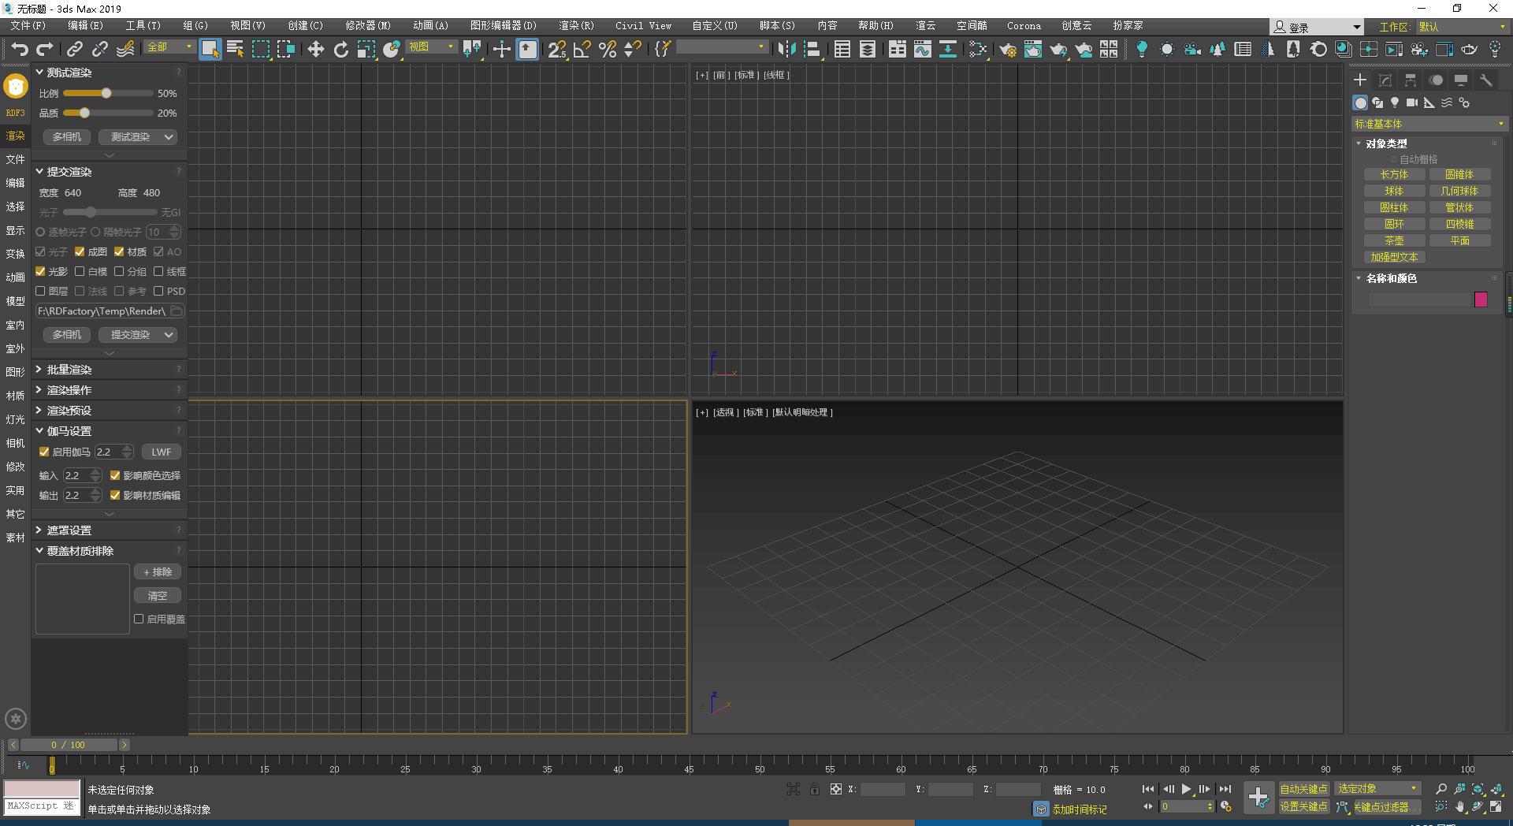The image size is (1513, 826).
Task: Expand the 遮罩设置 section
Action: coord(39,530)
